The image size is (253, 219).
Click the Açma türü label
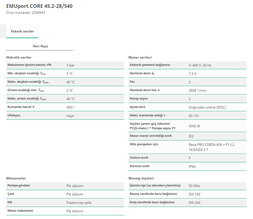coord(137,107)
